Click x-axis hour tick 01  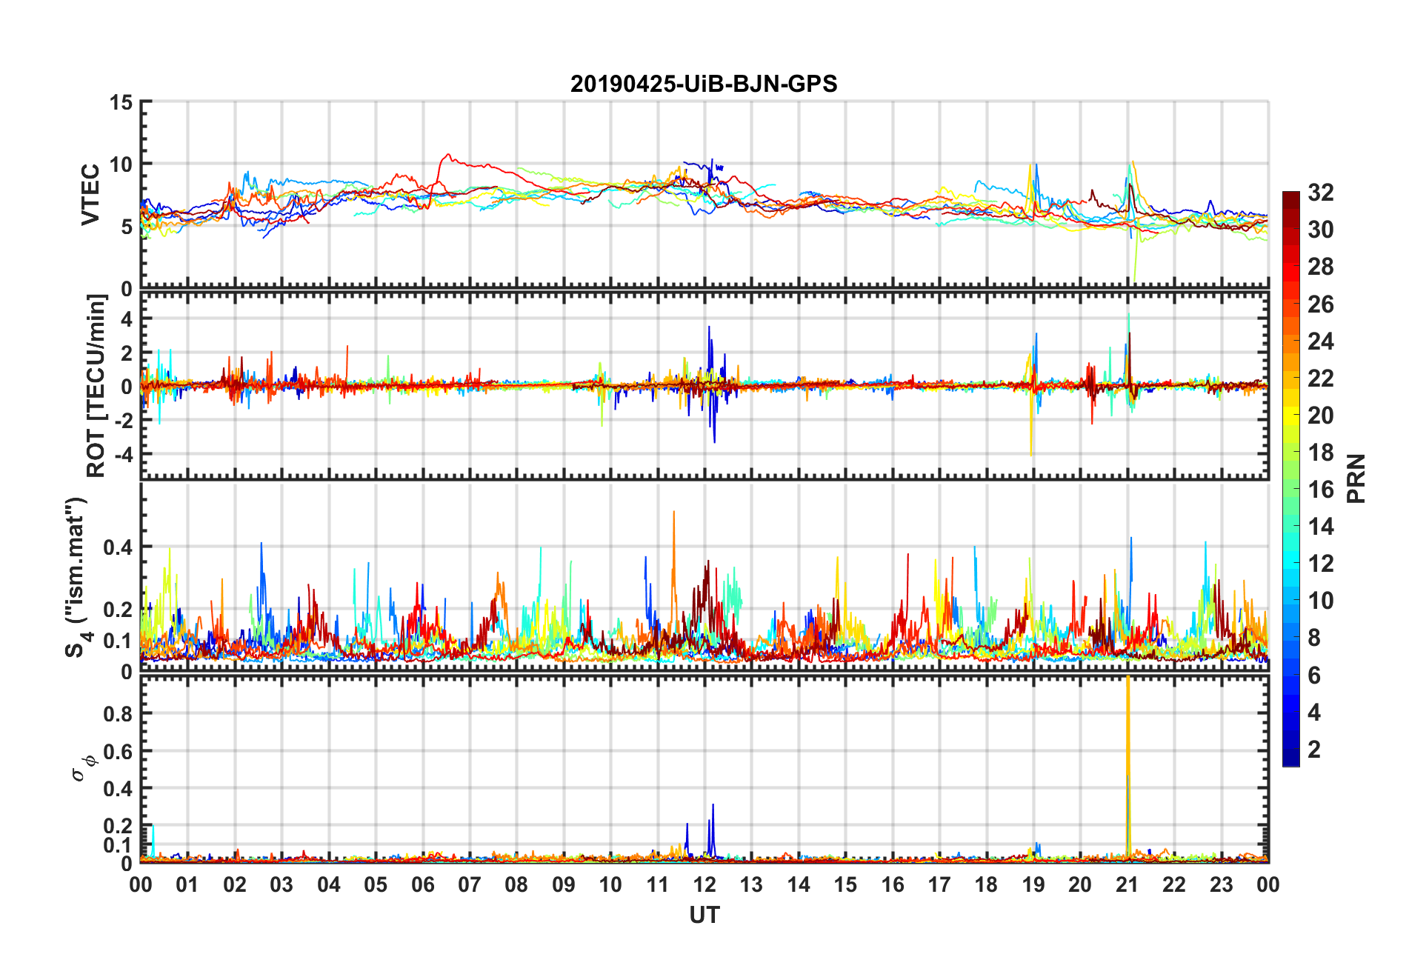187,884
